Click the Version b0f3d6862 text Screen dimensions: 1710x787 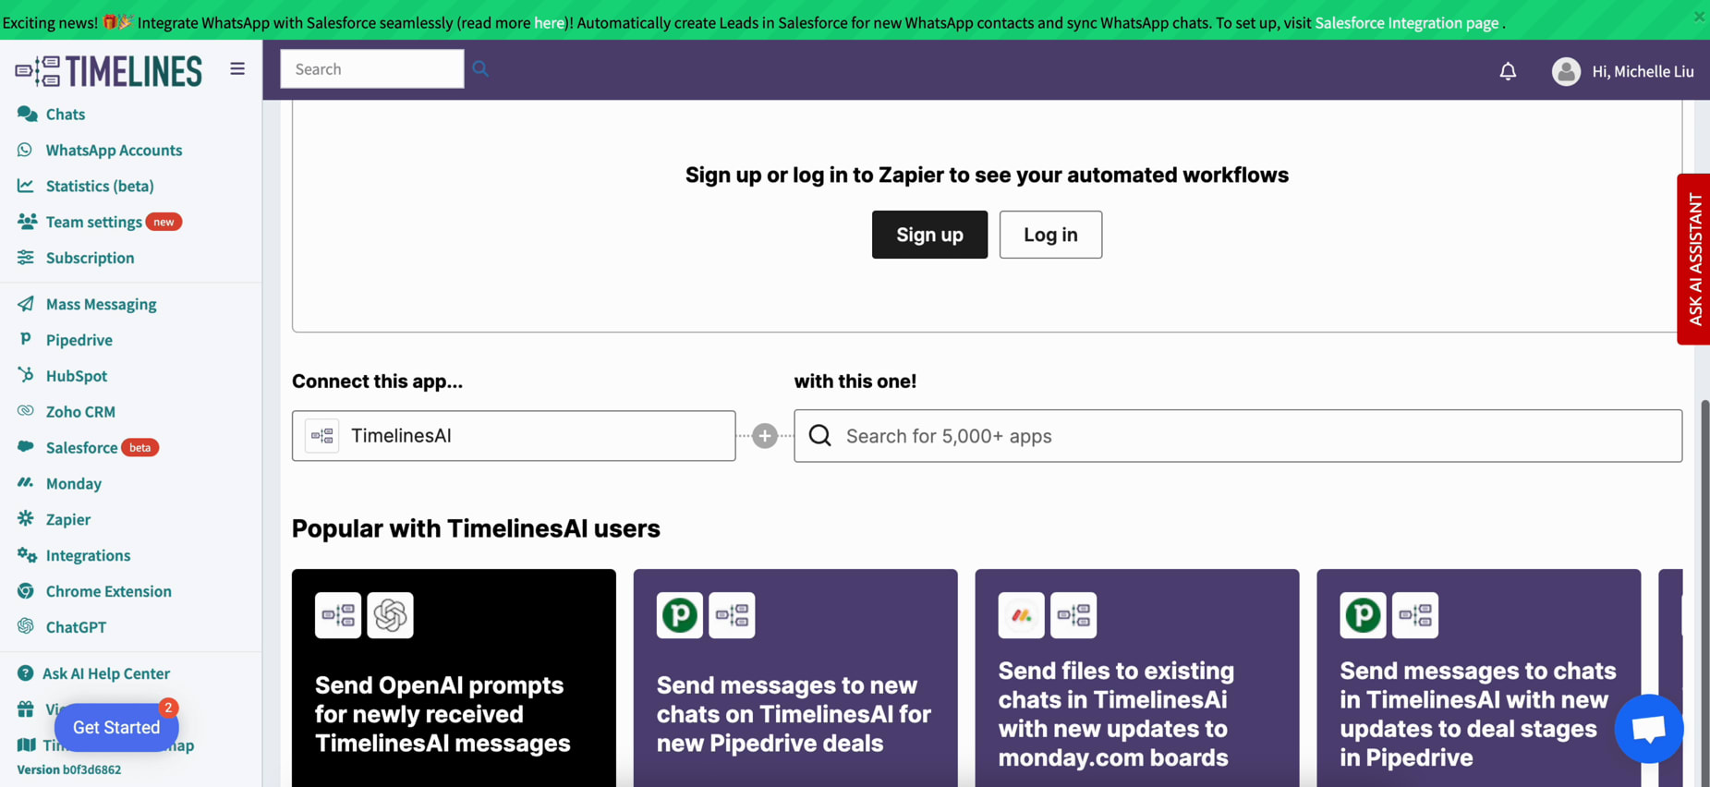tap(68, 770)
